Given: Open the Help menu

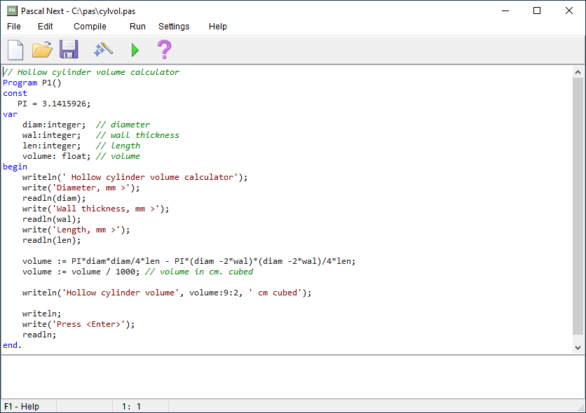Looking at the screenshot, I should pos(218,27).
